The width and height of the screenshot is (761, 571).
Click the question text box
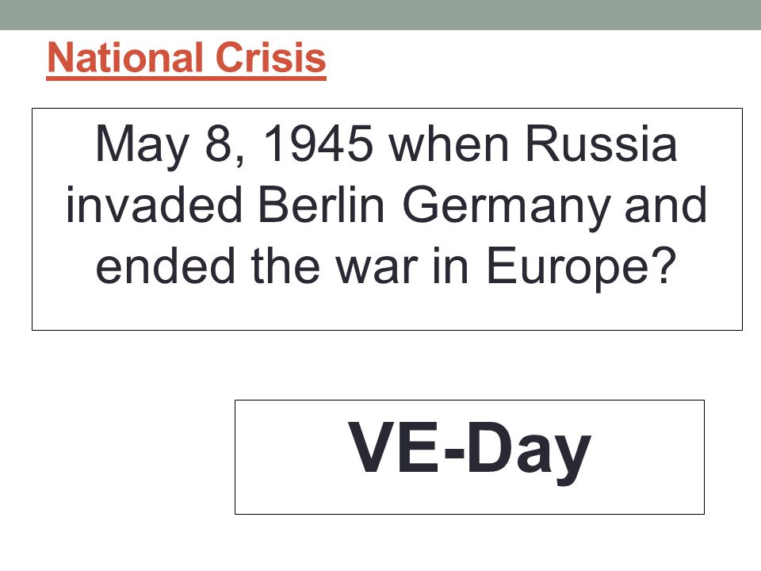[x=387, y=219]
